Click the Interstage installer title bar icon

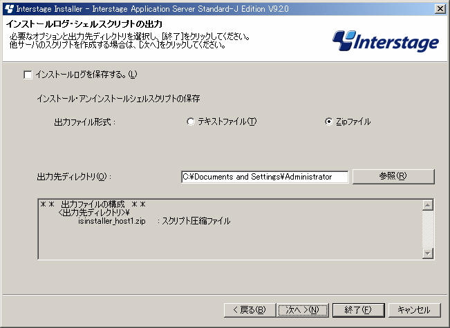coord(10,9)
